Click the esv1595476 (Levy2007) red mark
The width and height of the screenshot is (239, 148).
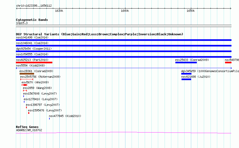[x=29, y=113]
